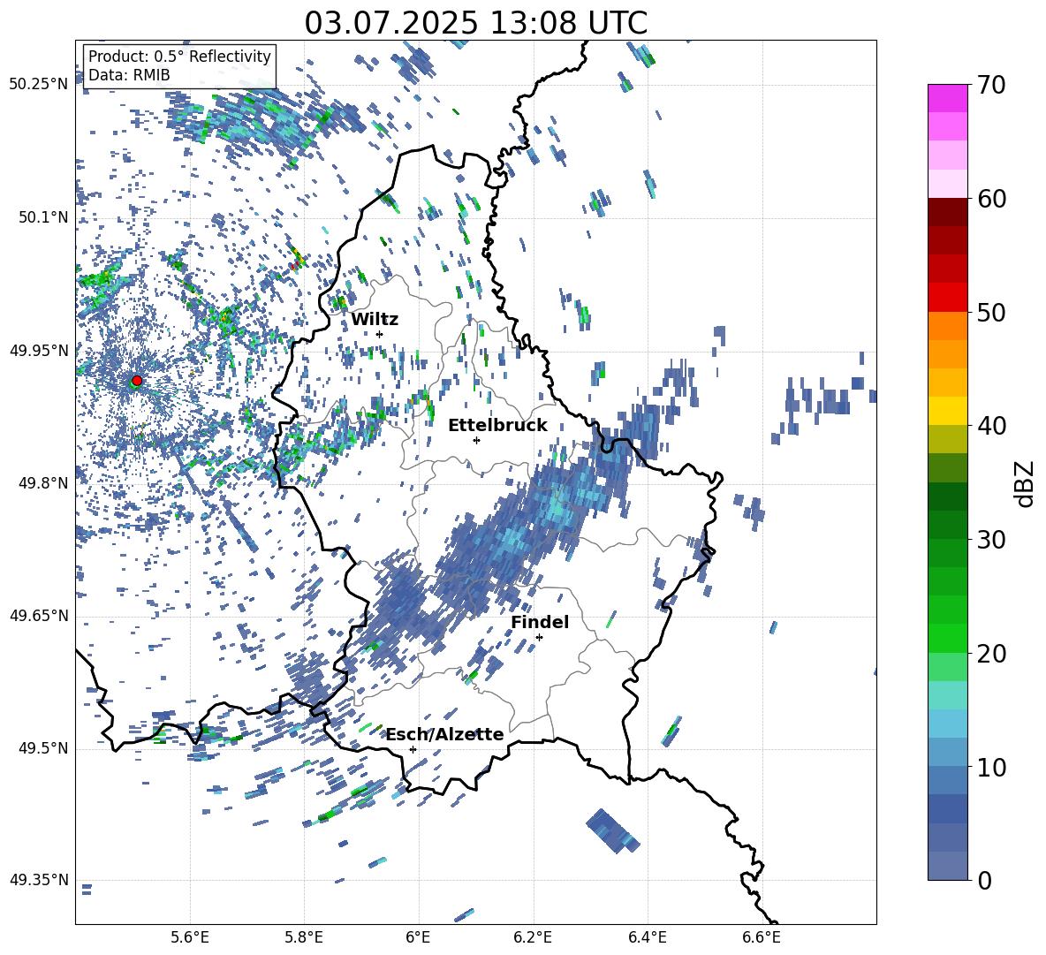
Task: Click the 6.6°E longitude label
Action: coord(762,937)
